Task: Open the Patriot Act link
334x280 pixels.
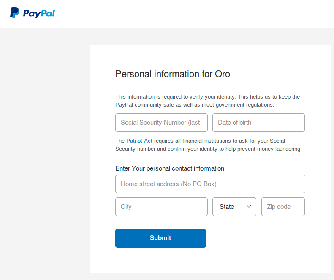Action: pyautogui.click(x=139, y=141)
